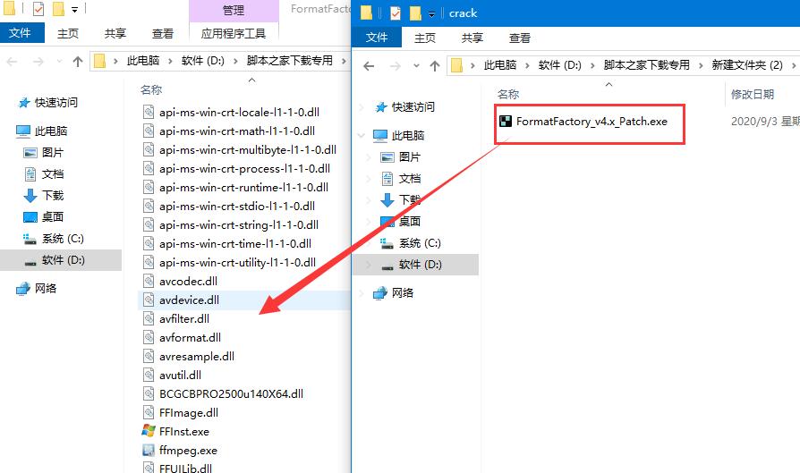Screen dimensions: 800x473
Task: Open Quick Access Toolbar dropdown in crack window
Action: click(x=431, y=13)
